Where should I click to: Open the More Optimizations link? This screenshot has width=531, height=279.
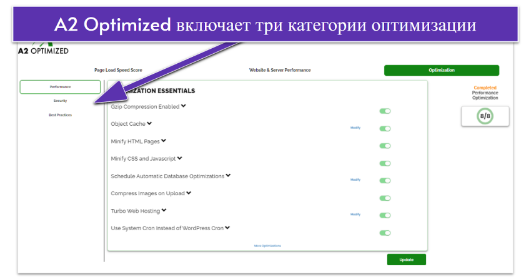[267, 246]
